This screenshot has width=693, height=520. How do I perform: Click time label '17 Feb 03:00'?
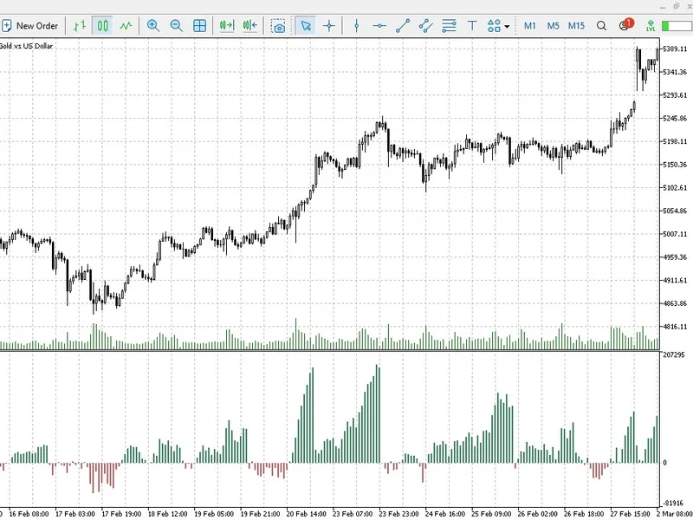point(75,514)
